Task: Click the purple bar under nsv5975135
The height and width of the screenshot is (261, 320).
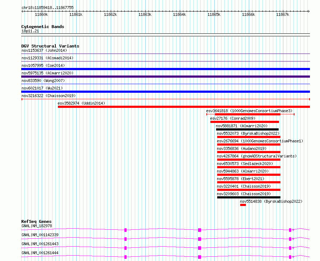Action: (165, 77)
